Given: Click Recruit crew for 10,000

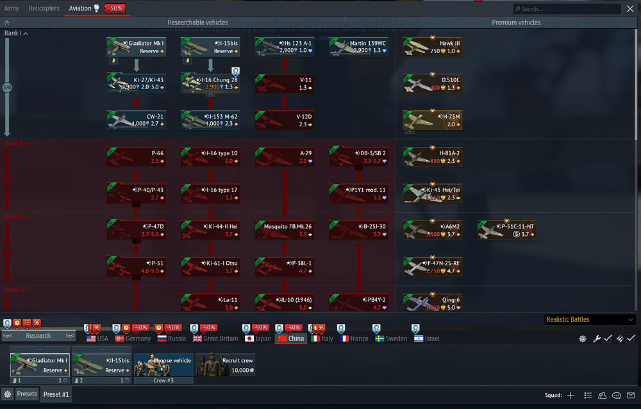Looking at the screenshot, I should (x=225, y=365).
